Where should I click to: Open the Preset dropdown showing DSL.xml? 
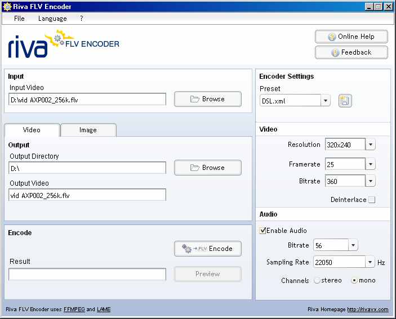[326, 101]
